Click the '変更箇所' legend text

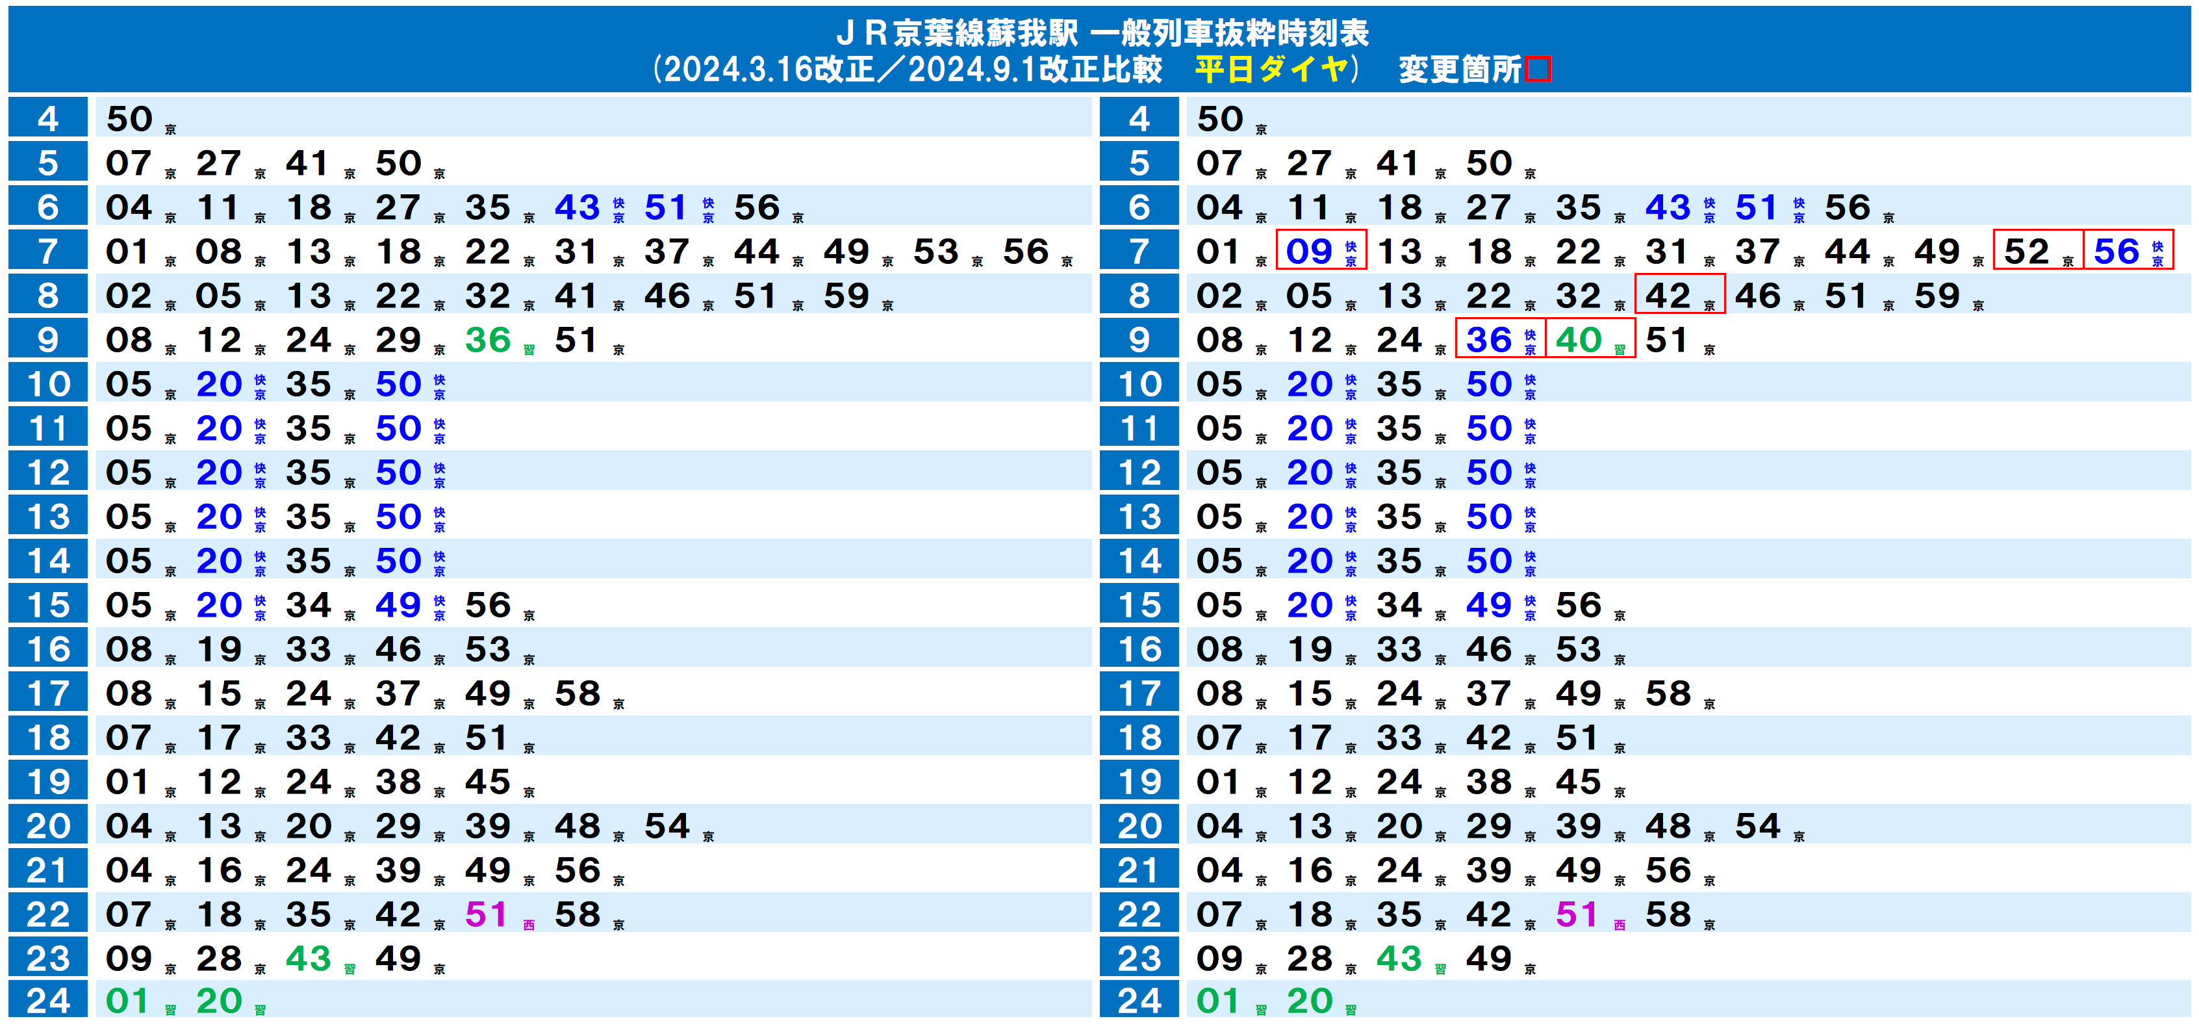click(1459, 69)
